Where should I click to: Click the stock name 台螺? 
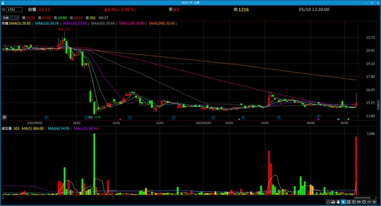click(32, 9)
